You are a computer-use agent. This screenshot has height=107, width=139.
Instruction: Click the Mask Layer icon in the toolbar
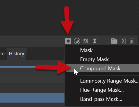pyautogui.click(x=68, y=41)
